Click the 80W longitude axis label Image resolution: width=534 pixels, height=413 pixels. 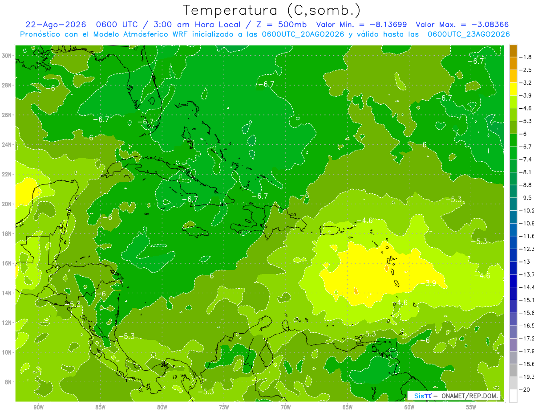coord(162,407)
